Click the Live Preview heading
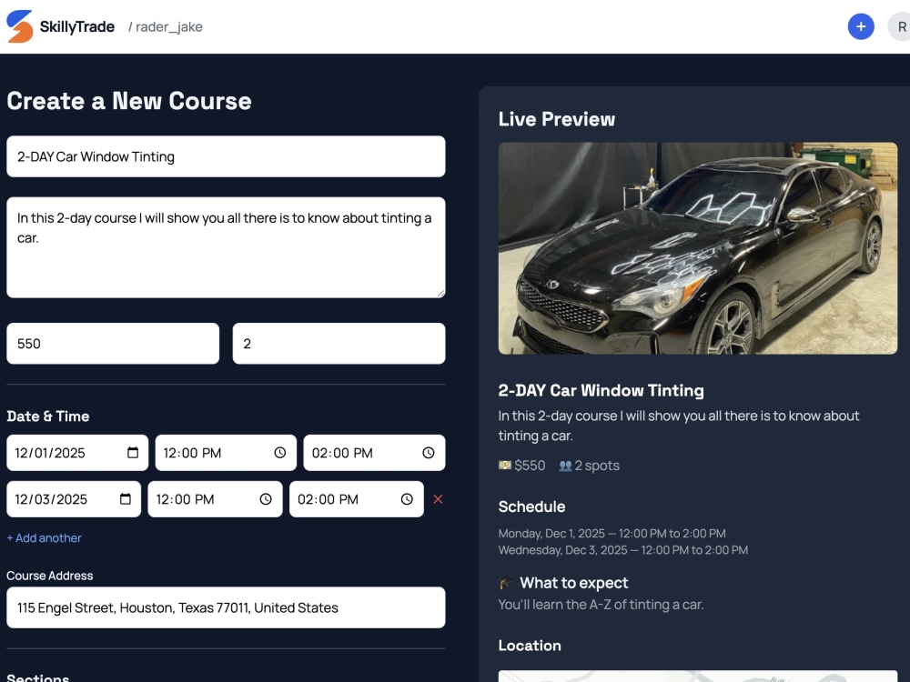This screenshot has height=682, width=910. [x=557, y=119]
